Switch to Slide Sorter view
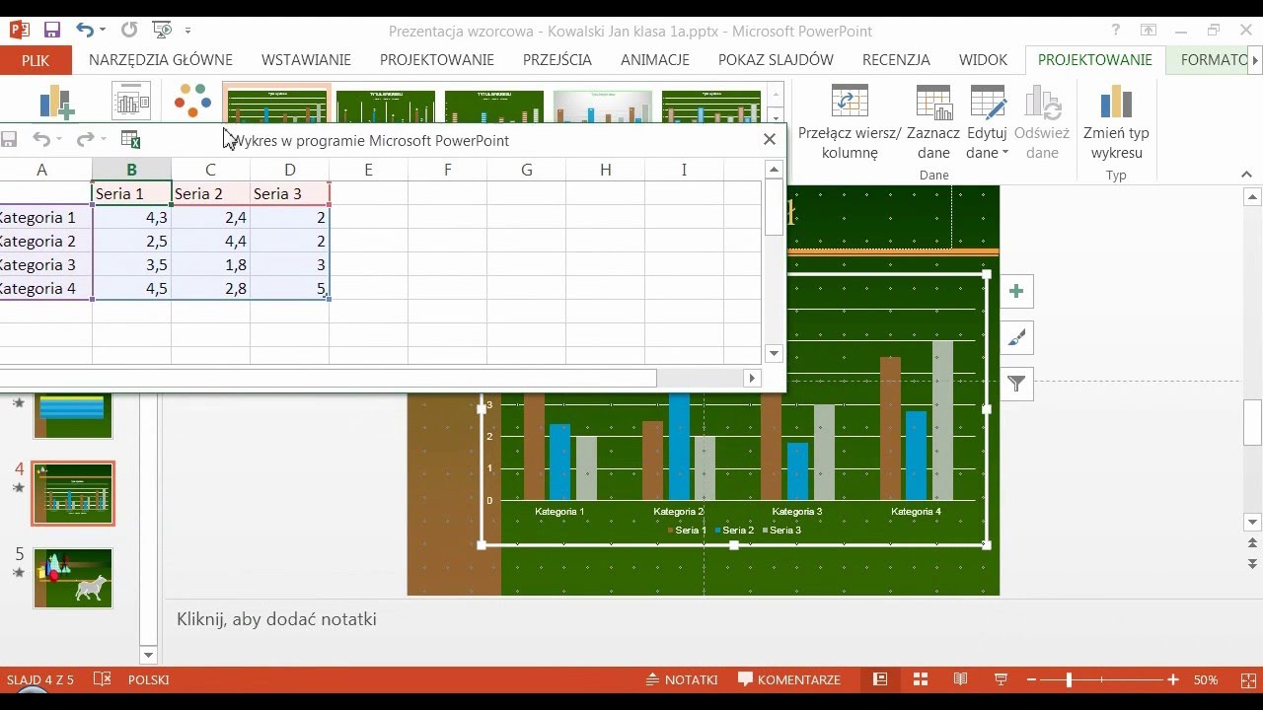1263x710 pixels. pos(921,679)
